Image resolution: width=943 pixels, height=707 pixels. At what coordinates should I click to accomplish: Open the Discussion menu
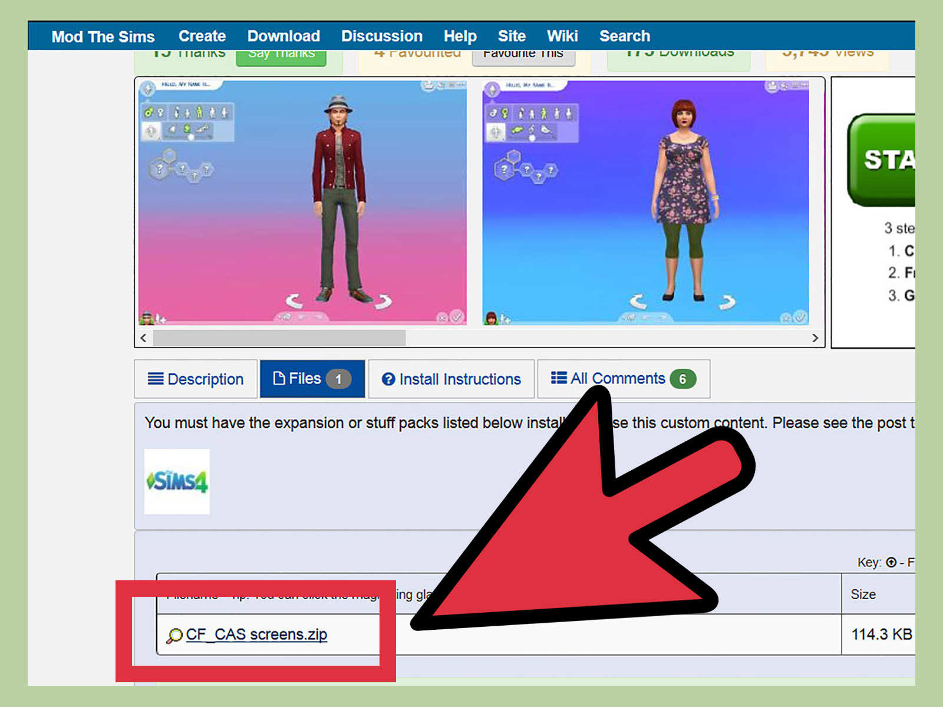click(x=381, y=37)
